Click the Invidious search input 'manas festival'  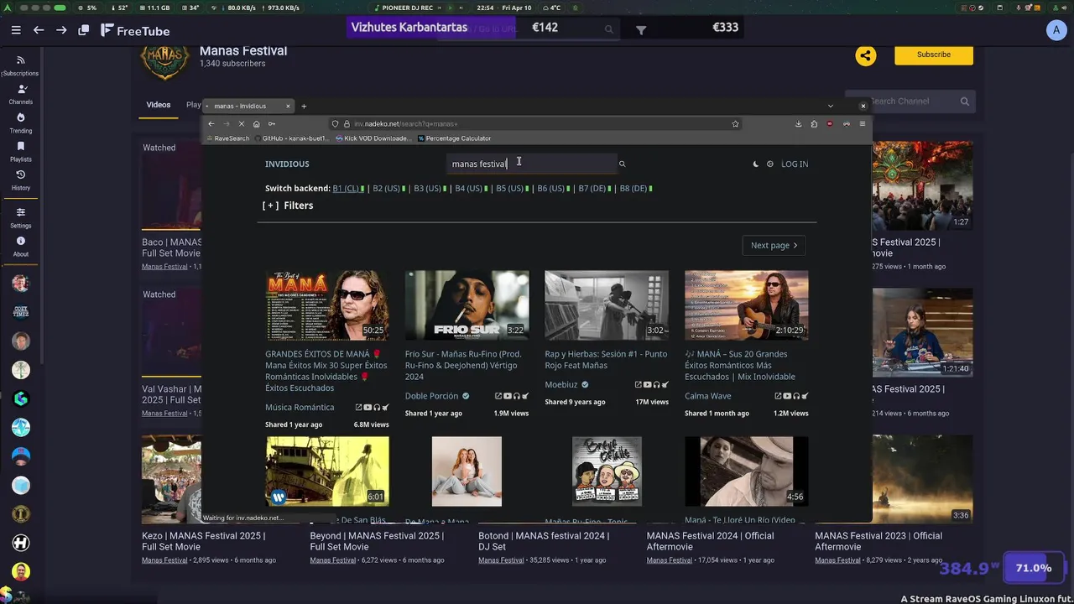(x=530, y=164)
